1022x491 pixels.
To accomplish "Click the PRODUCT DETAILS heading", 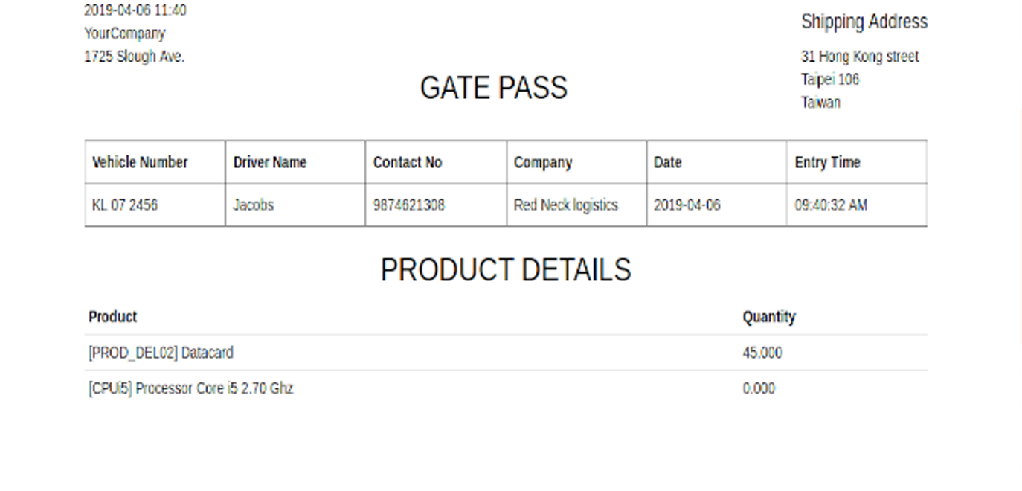I will (x=506, y=269).
